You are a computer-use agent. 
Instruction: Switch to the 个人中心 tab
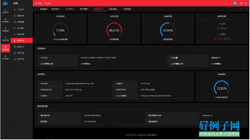pos(69,9)
